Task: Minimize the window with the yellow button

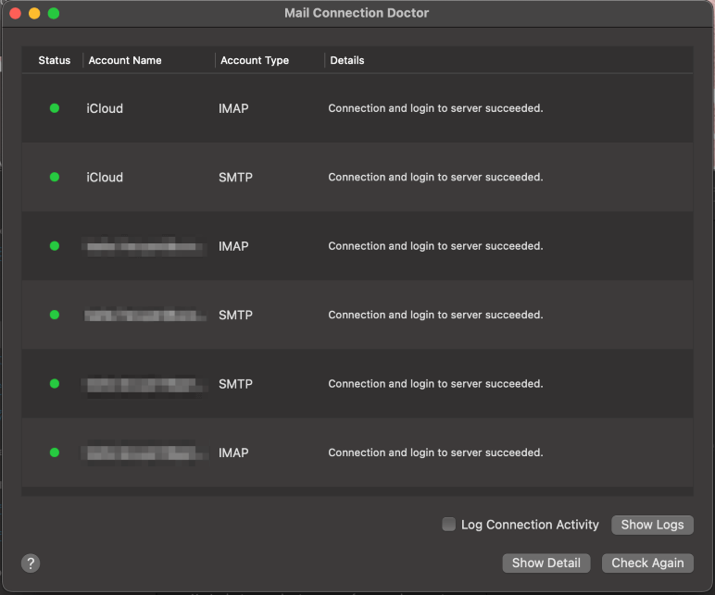Action: [x=35, y=14]
